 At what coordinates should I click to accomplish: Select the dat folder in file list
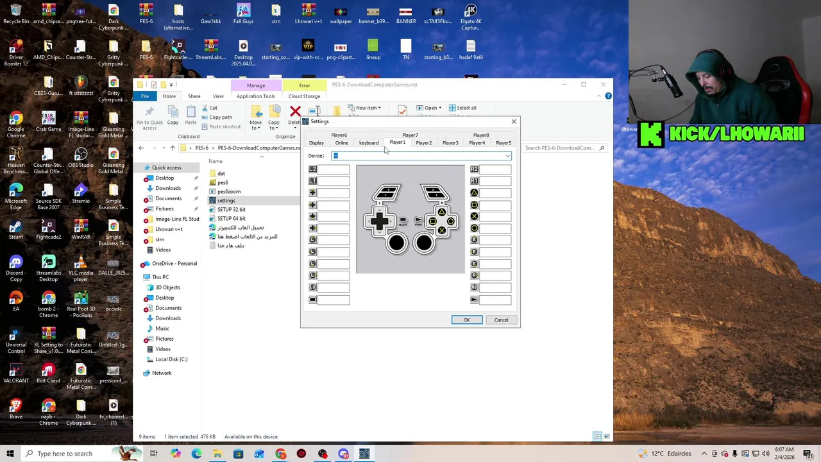[217, 174]
